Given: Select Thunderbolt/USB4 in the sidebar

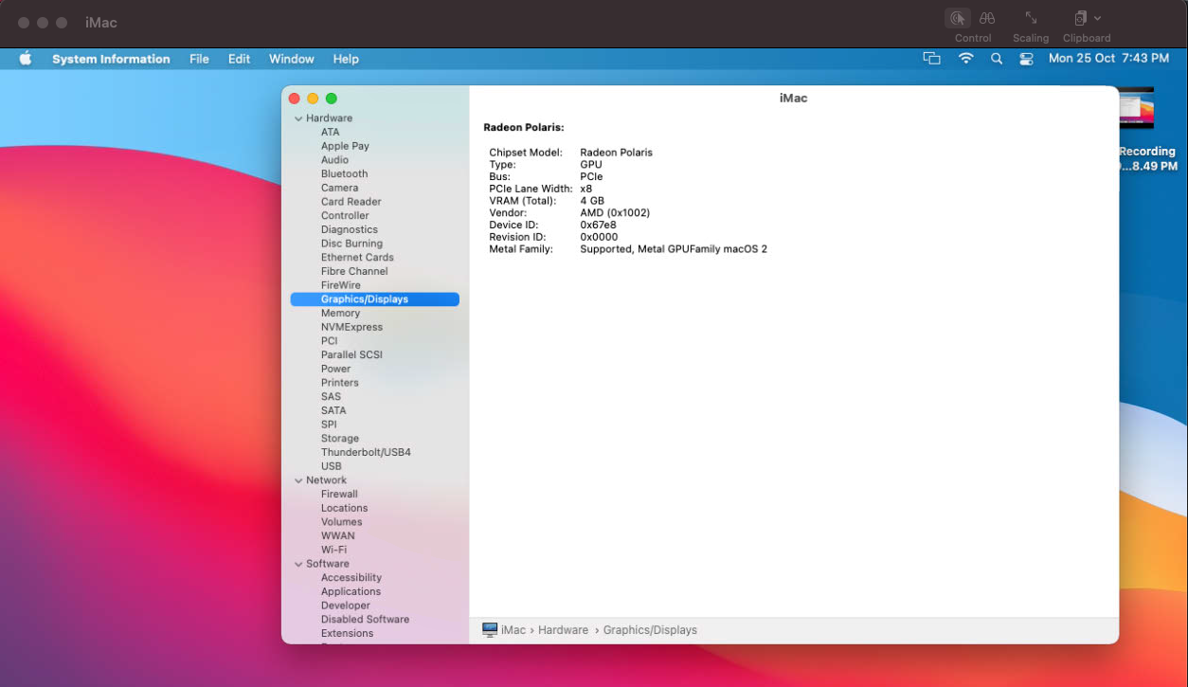Looking at the screenshot, I should [x=366, y=452].
